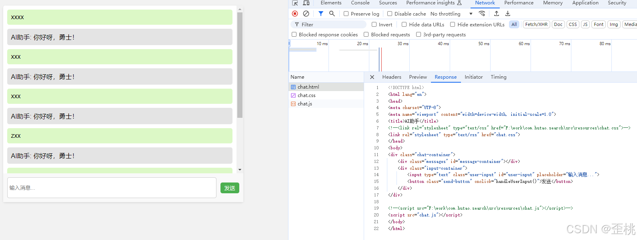Select the Network tab
Screen dimensions: 637x240
[x=485, y=3]
